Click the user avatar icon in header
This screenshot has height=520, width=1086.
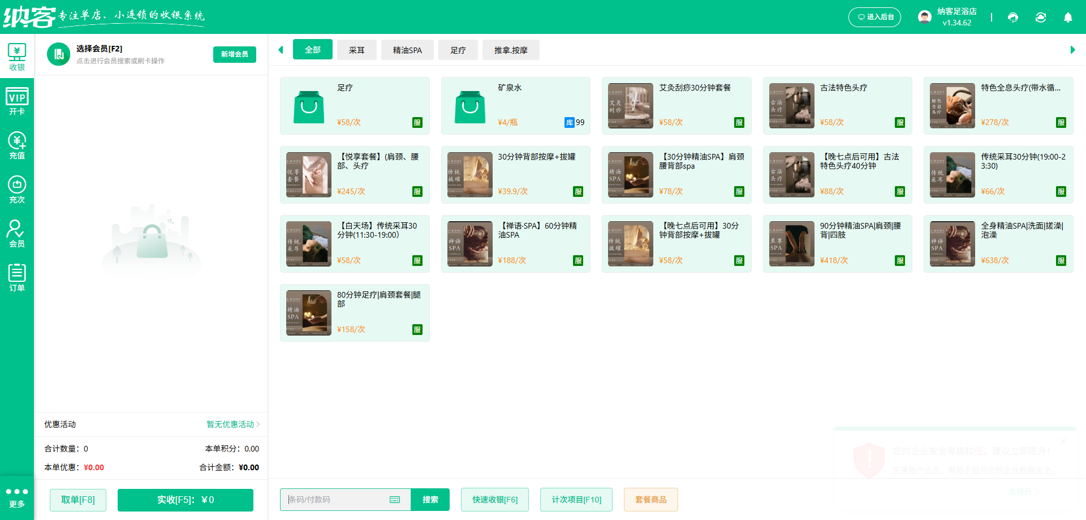tap(925, 17)
